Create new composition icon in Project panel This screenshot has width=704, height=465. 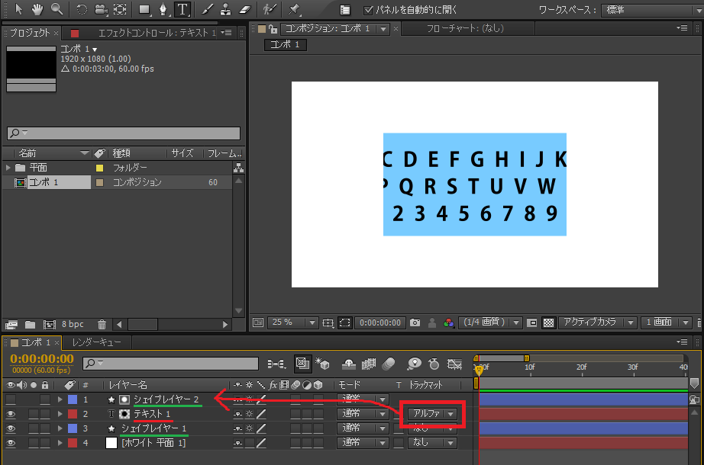[49, 324]
